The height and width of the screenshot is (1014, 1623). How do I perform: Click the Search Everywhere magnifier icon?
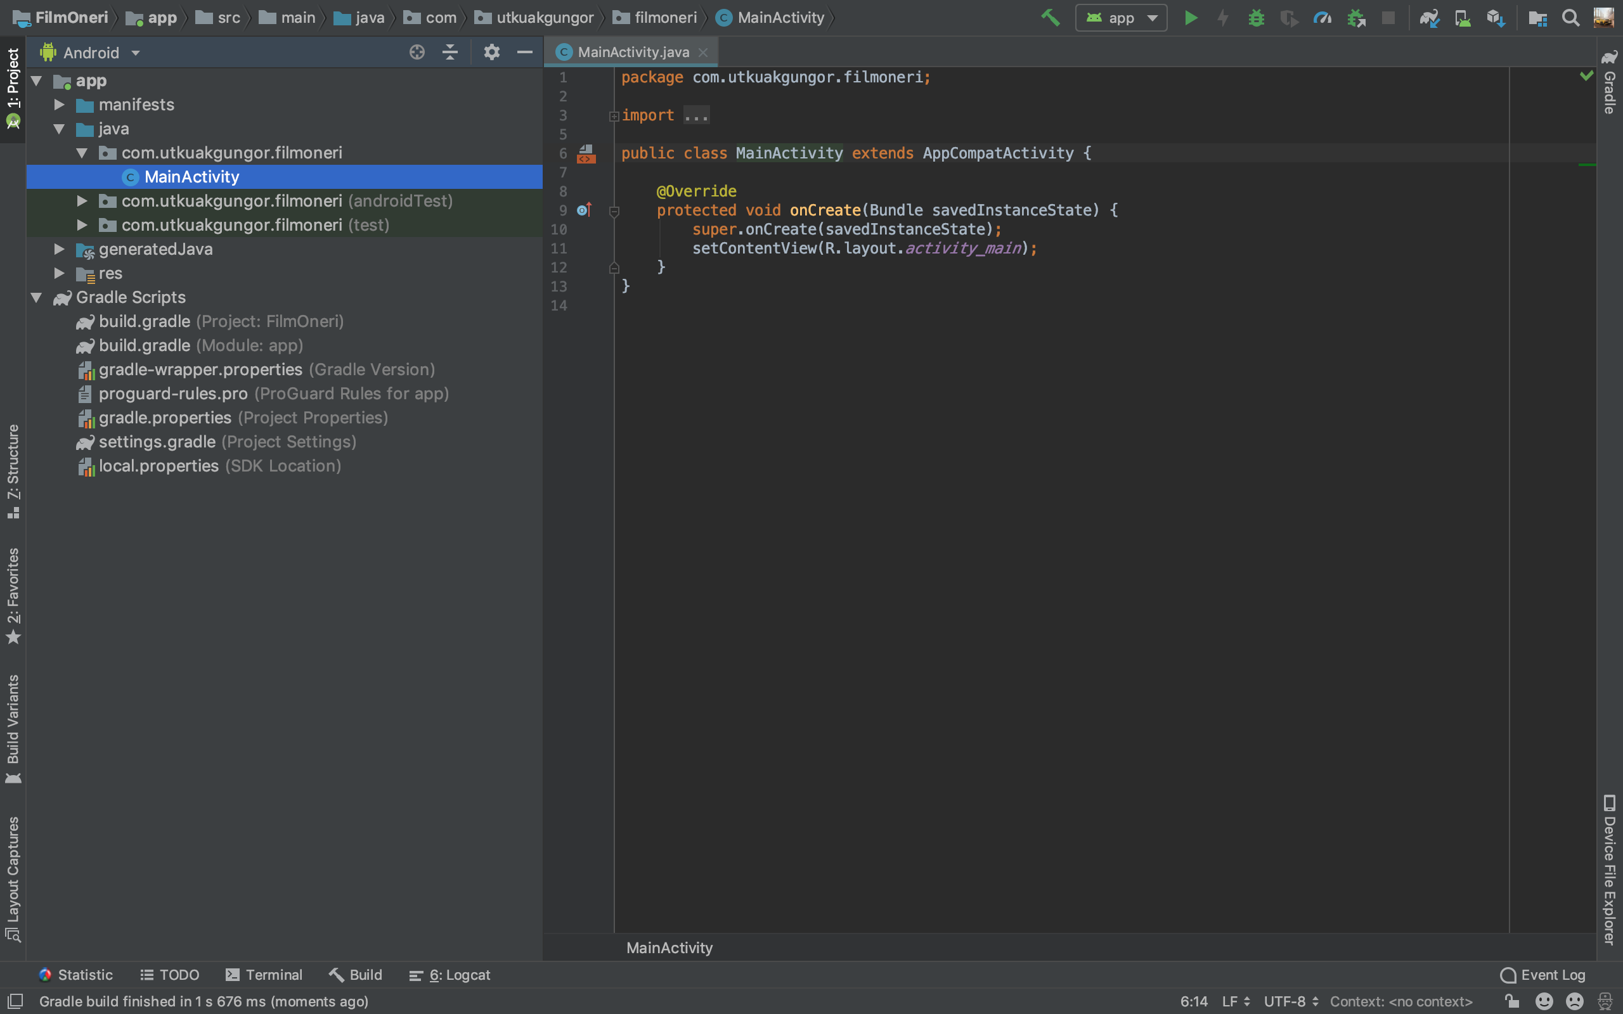click(x=1570, y=18)
